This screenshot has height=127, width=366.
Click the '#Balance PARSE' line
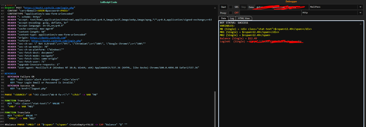pos(66,124)
